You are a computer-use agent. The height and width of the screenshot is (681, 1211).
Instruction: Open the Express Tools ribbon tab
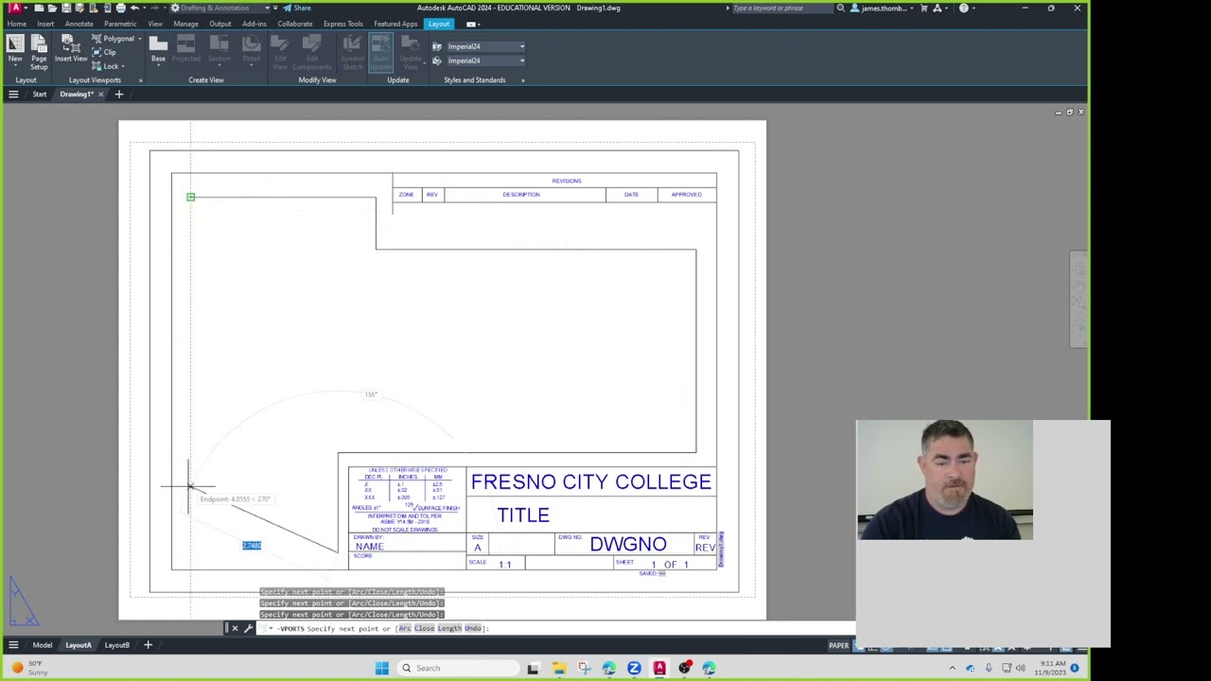click(x=342, y=24)
